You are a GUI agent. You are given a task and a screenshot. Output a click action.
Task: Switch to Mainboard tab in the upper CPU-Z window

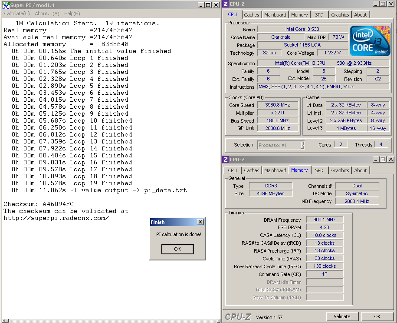(275, 15)
